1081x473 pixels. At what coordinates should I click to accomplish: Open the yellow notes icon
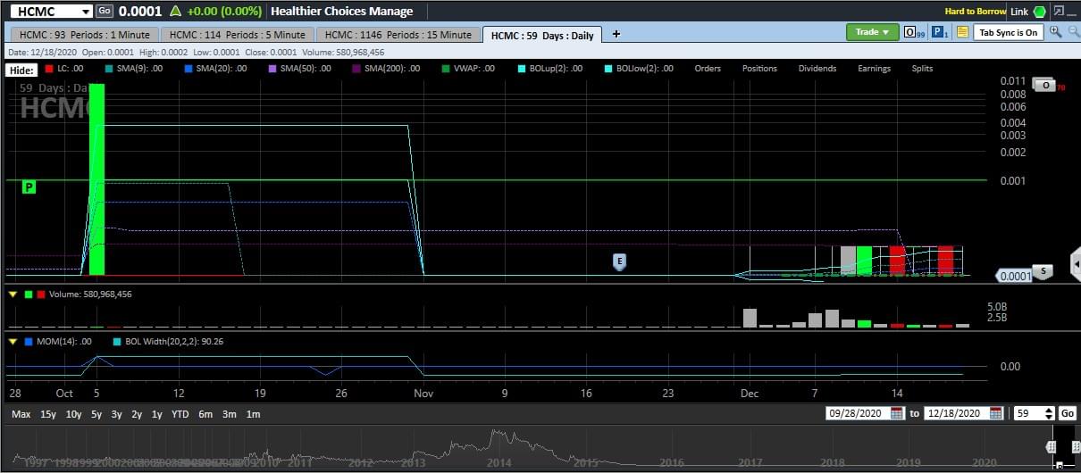click(962, 32)
